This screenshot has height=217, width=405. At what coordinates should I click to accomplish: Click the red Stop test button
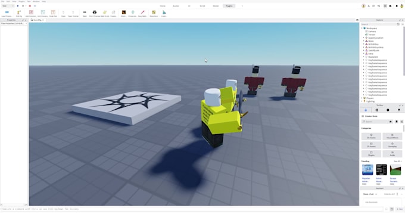pos(30,6)
